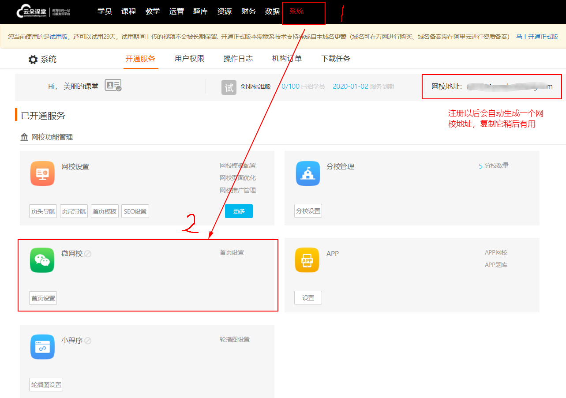Screen dimensions: 566x398
Task: Click the 分校管理 card title
Action: [x=340, y=167]
